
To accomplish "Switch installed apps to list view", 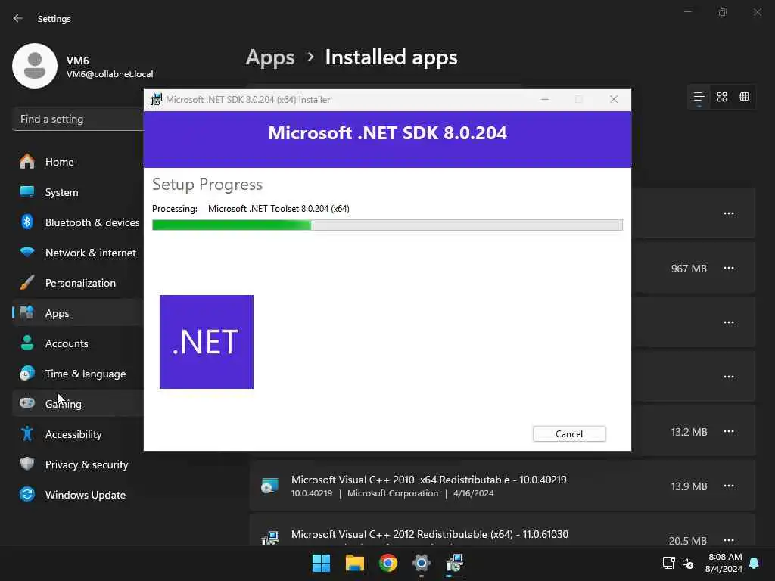I will coord(699,97).
